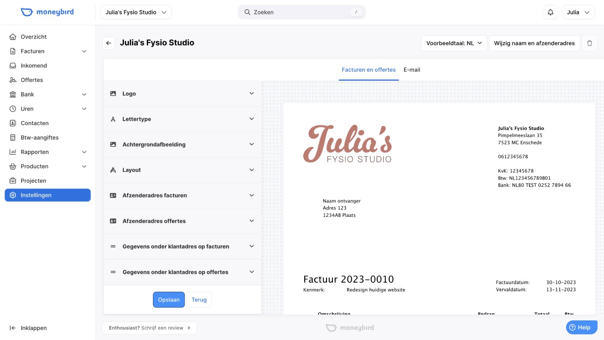Click the notifications bell icon
This screenshot has height=340, width=604.
(x=551, y=12)
